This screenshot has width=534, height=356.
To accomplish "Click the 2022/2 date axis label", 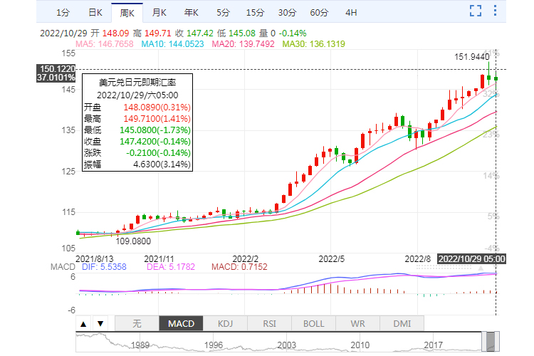I will click(245, 259).
